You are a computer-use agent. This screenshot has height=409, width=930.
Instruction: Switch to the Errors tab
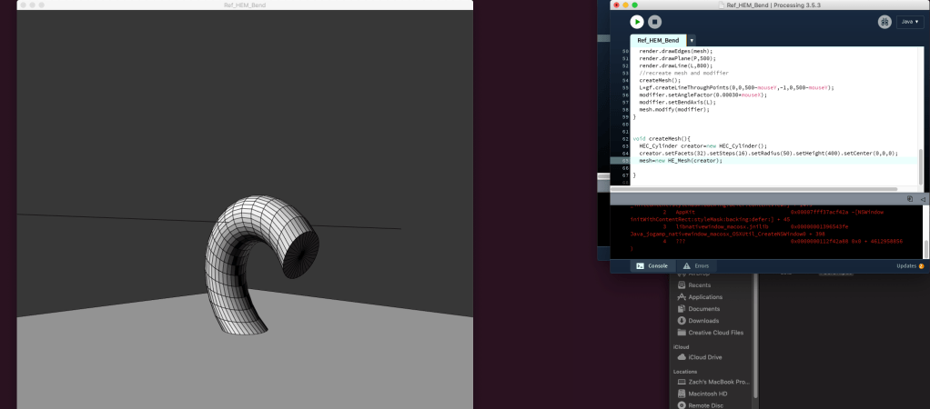click(697, 265)
